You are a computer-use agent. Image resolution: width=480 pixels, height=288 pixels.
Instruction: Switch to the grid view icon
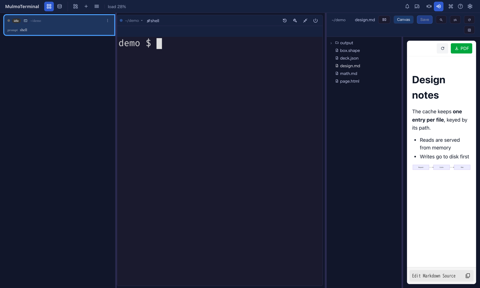49,6
